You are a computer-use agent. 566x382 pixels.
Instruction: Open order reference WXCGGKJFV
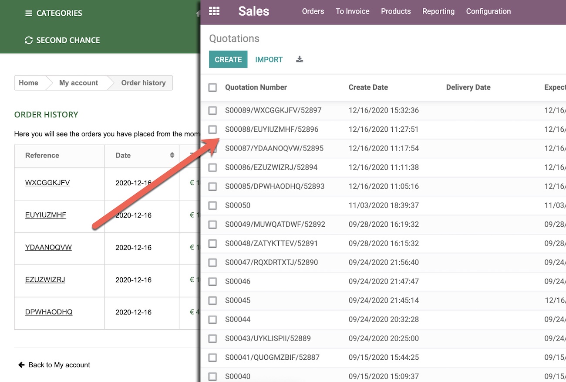click(x=47, y=183)
